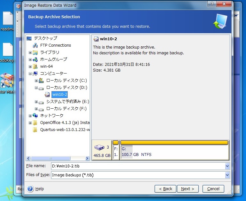Click the OpenOffice 4.1.3 folder icon
This screenshot has height=201, width=246.
click(35, 123)
